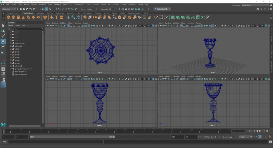This screenshot has height=148, width=273.
Task: Click the save scene icon
Action: click(27, 9)
